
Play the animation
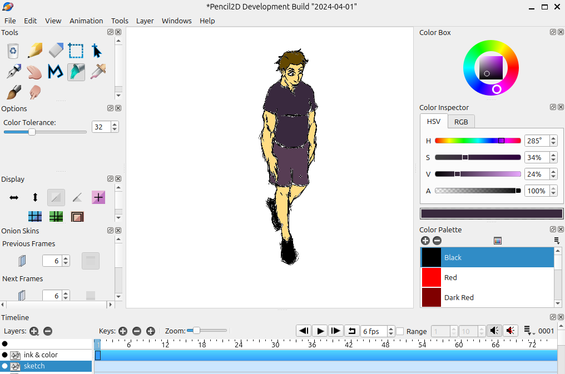coord(320,331)
